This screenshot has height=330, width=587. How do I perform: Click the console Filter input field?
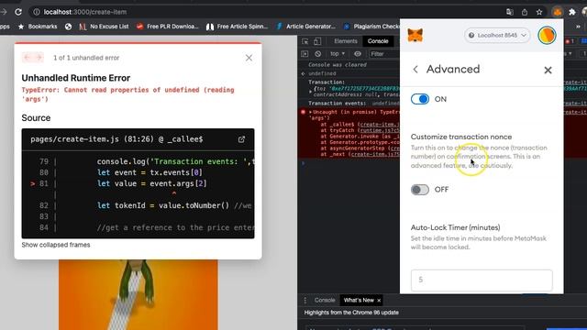tap(383, 54)
